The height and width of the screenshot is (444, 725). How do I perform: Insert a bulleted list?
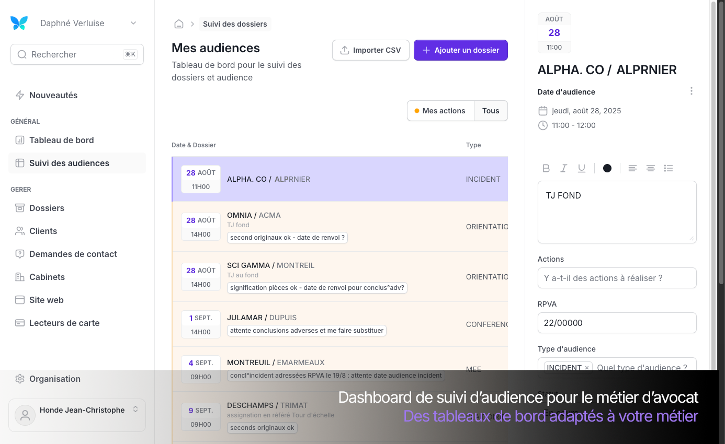pyautogui.click(x=668, y=168)
